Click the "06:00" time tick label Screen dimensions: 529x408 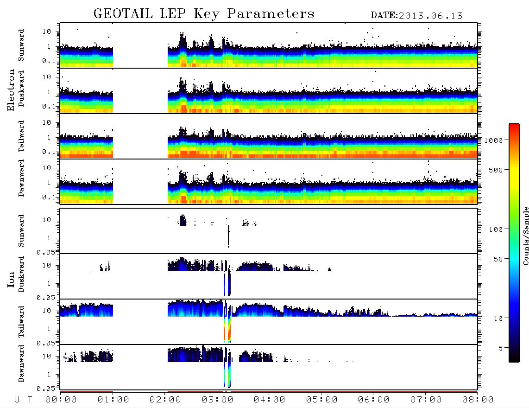(x=374, y=400)
